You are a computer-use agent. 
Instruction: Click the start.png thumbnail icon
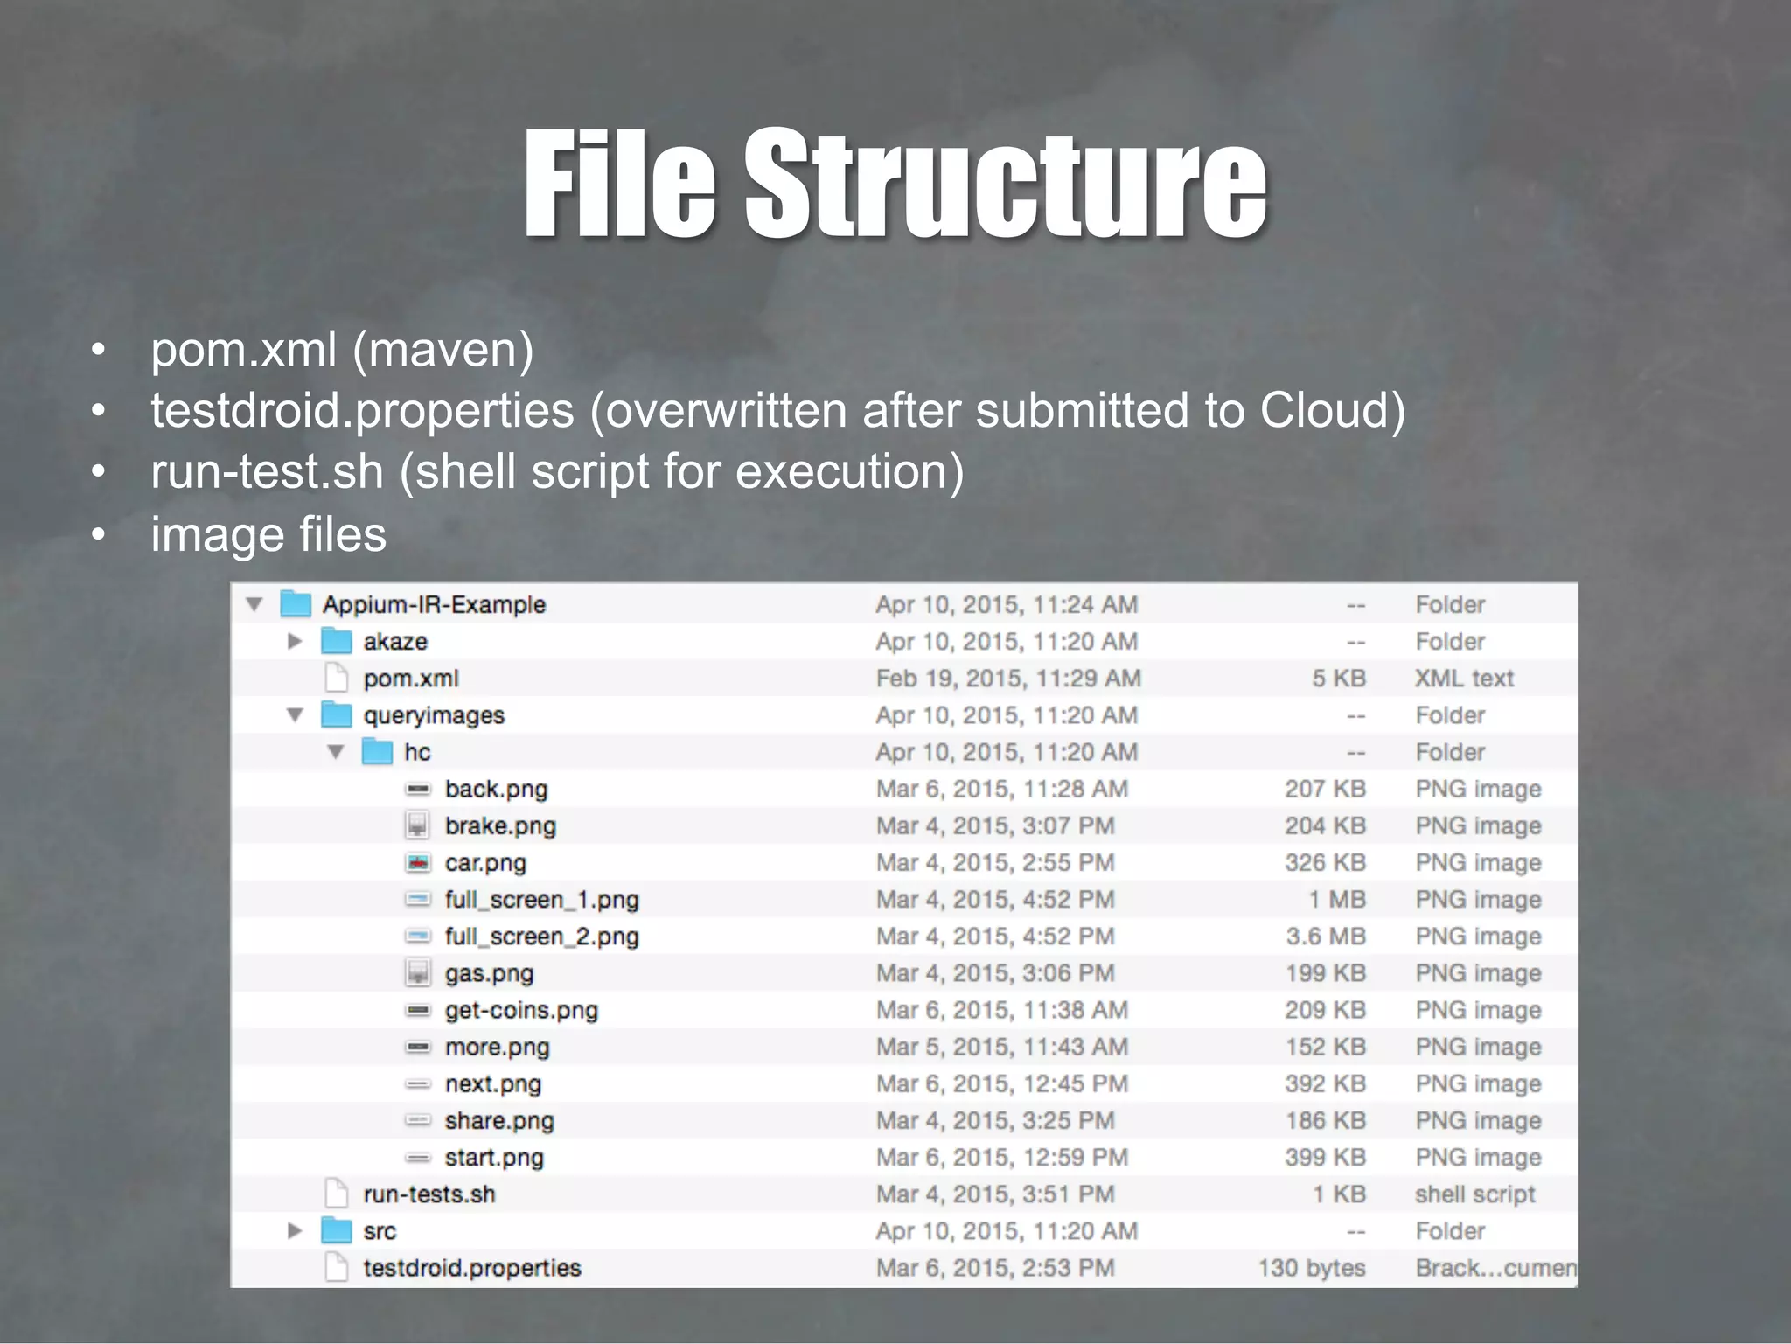[418, 1157]
